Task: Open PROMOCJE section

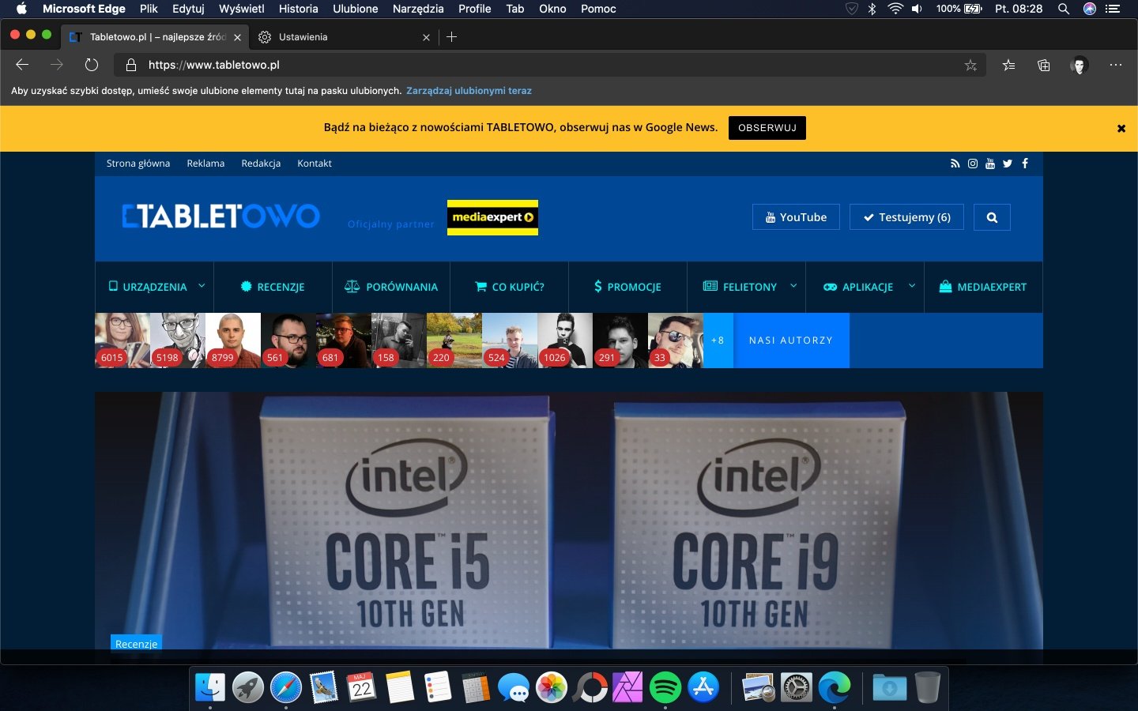Action: (627, 287)
